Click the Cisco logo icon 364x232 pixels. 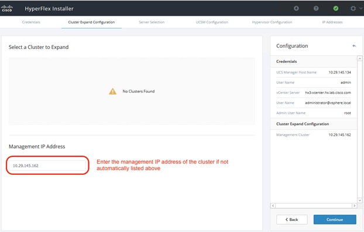(x=7, y=8)
